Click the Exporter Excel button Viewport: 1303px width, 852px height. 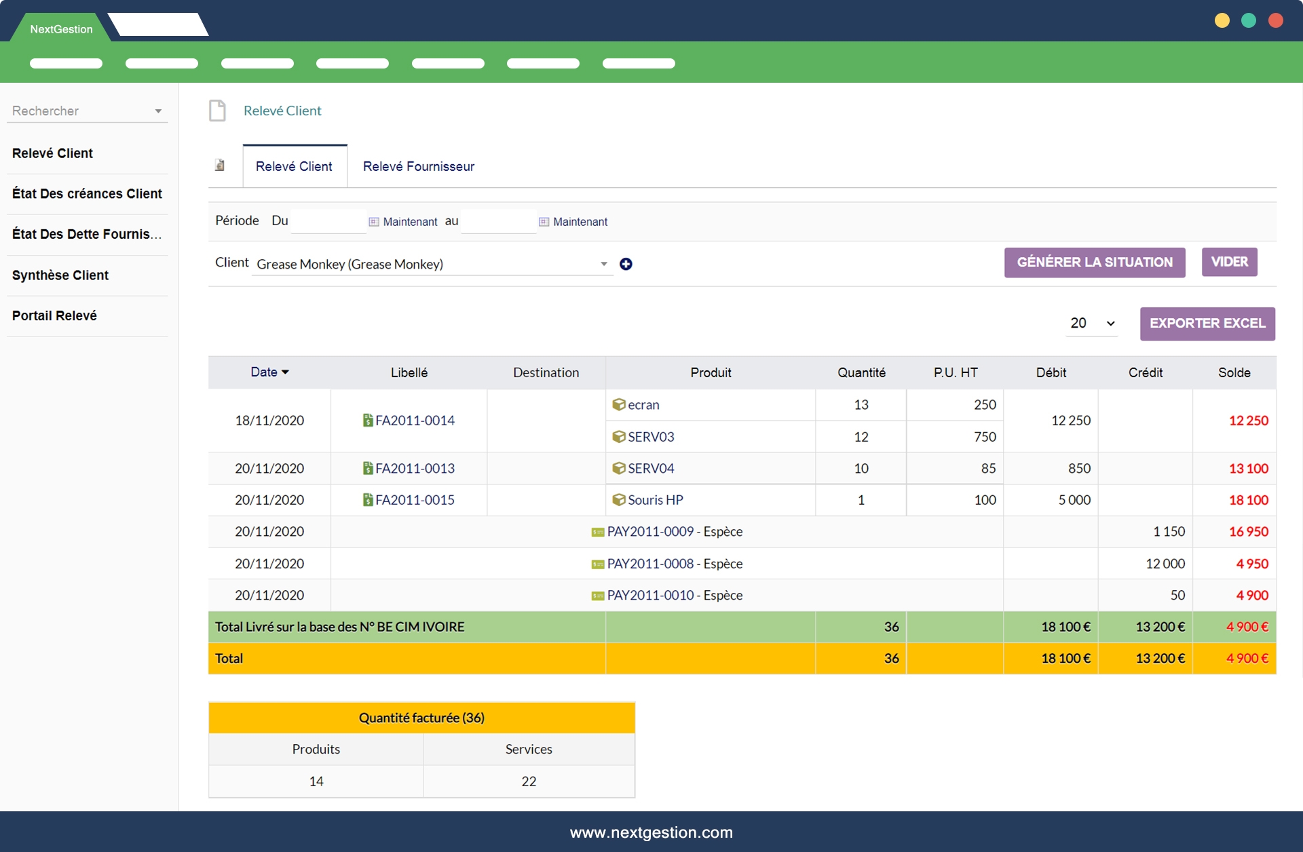[x=1207, y=324]
